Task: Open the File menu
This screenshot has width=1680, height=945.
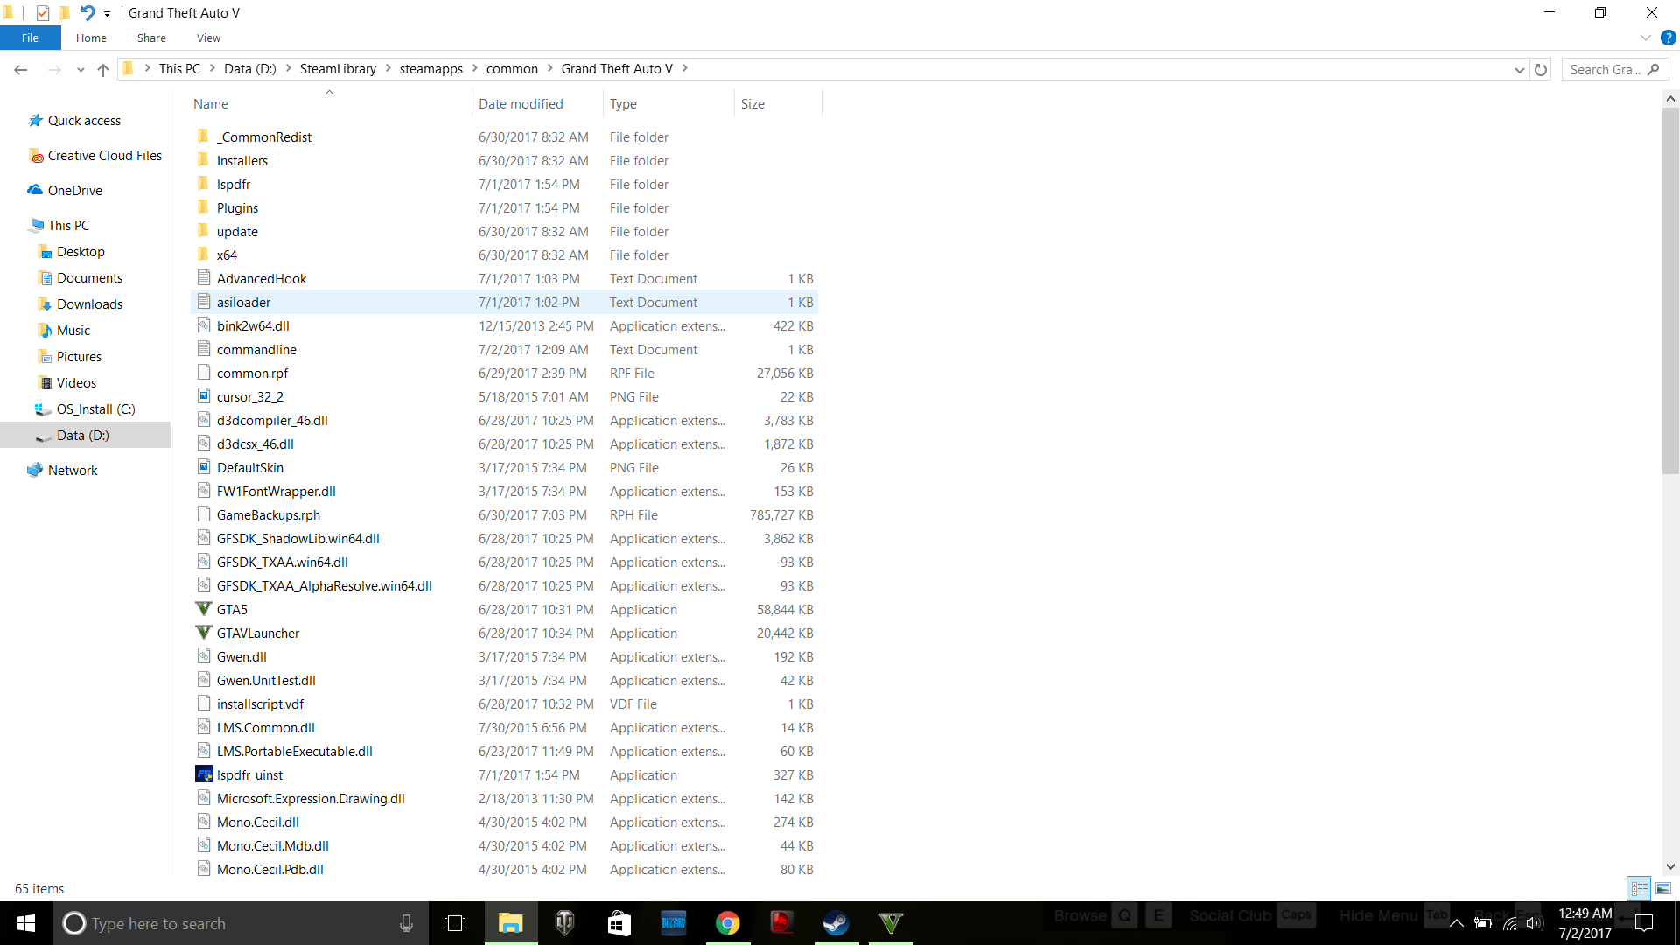Action: click(x=30, y=38)
